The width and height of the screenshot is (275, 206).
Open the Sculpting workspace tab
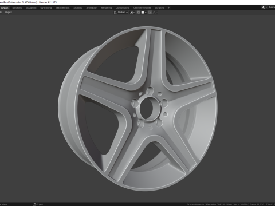click(31, 8)
